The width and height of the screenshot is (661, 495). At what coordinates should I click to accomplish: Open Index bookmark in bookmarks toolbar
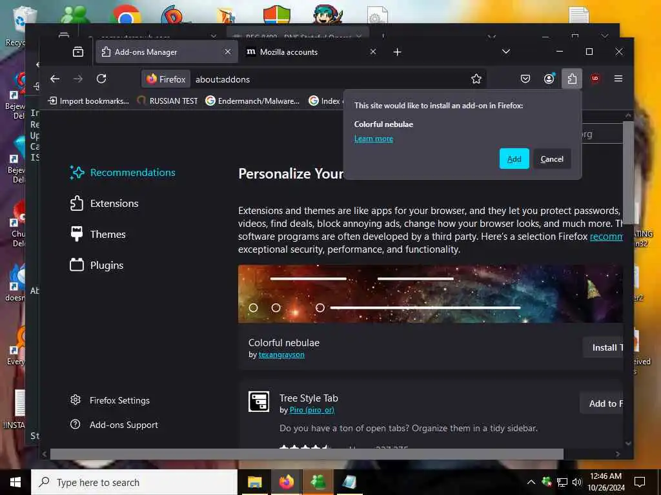325,101
